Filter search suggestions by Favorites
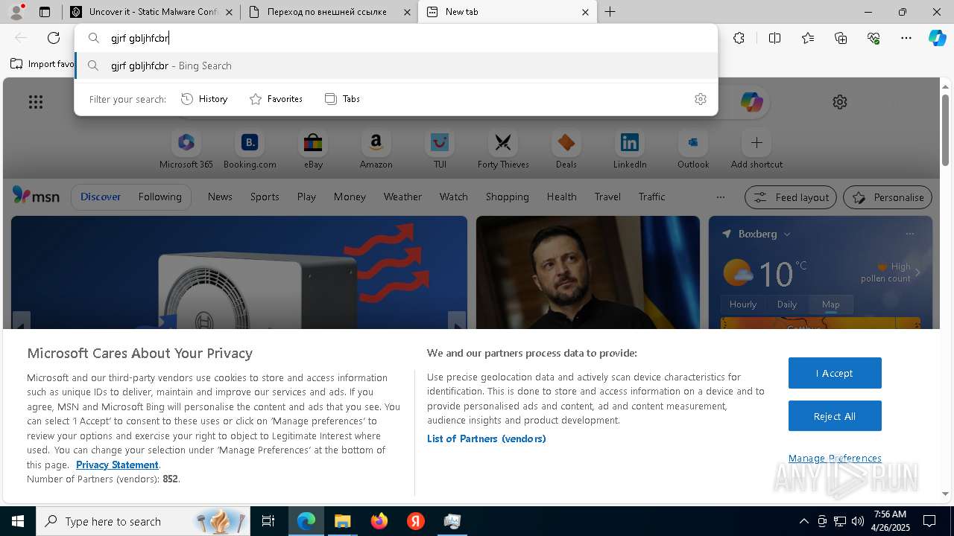Viewport: 954px width, 536px height. point(276,99)
